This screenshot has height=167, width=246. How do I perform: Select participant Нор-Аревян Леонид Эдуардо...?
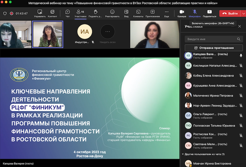pyautogui.click(x=214, y=106)
